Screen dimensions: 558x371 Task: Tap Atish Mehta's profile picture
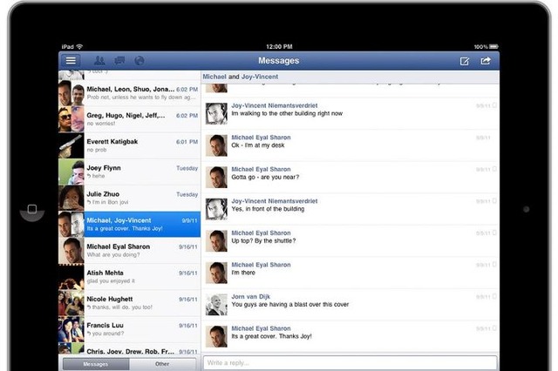pos(71,277)
